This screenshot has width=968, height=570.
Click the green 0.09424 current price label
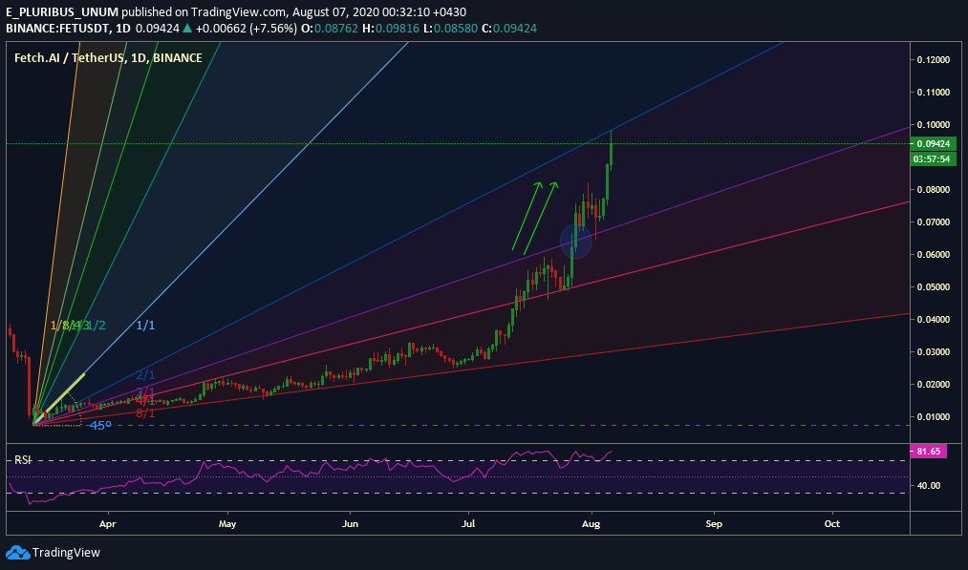934,144
